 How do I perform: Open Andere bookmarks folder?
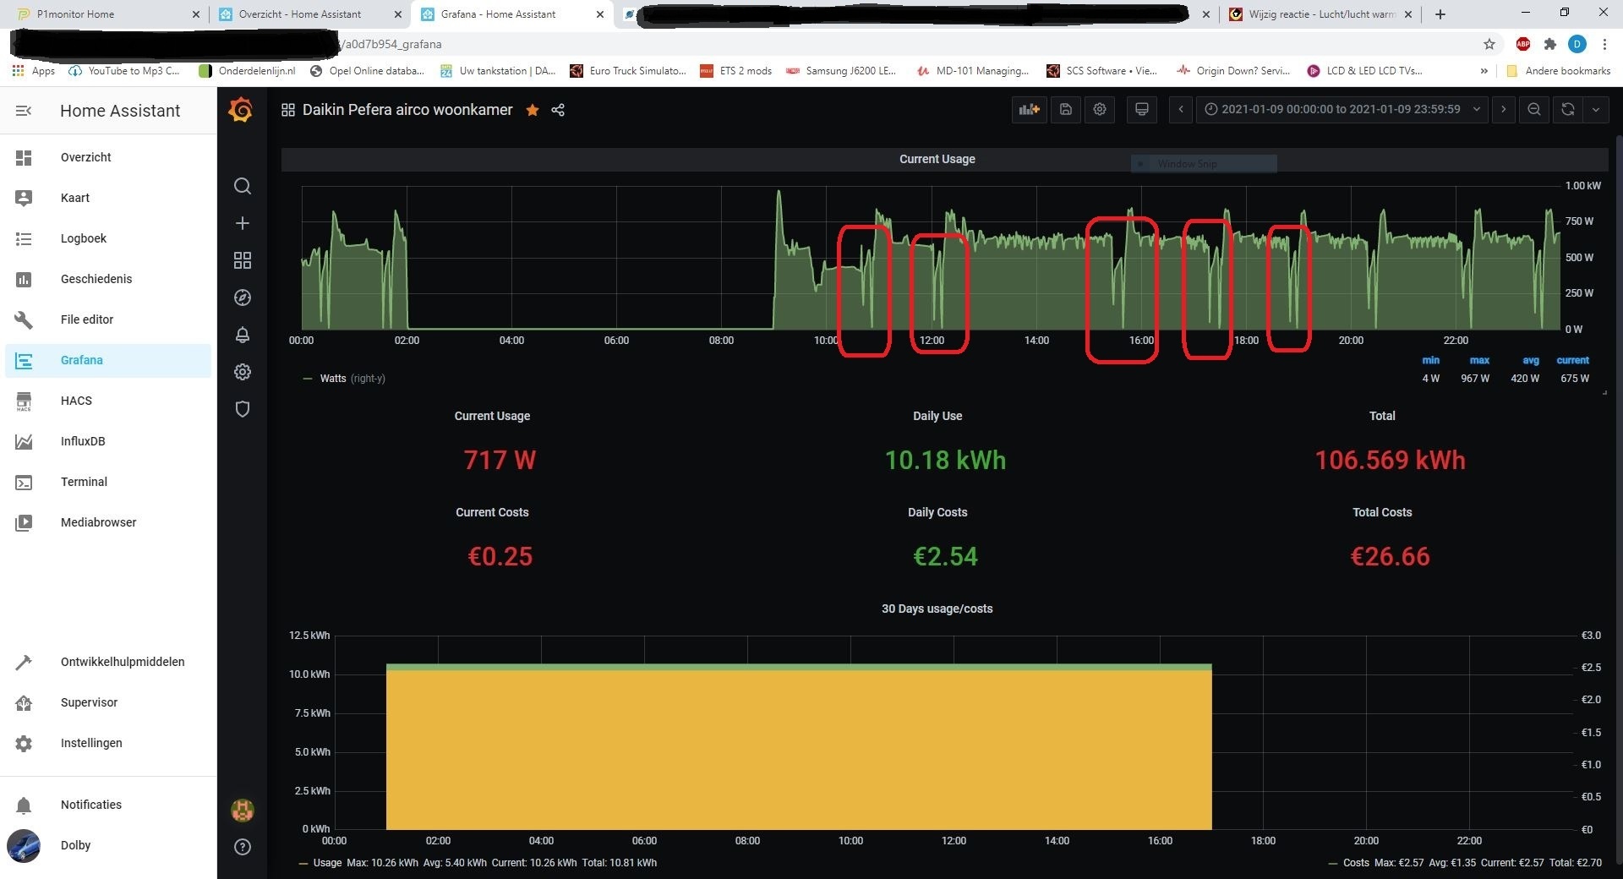click(x=1559, y=71)
